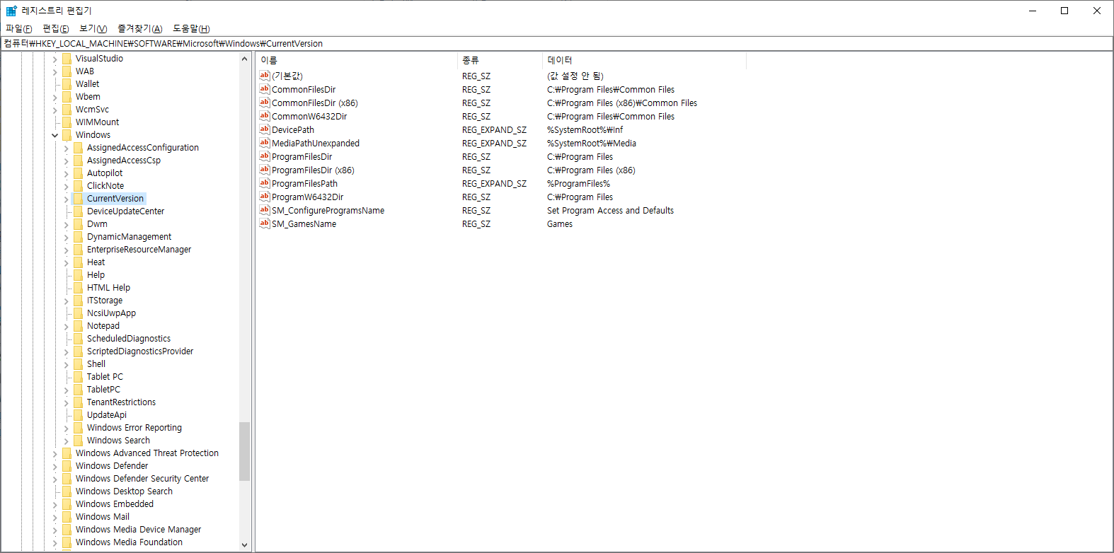Screen dimensions: 1114x553
Task: Click the folder icon for Shell key
Action: click(79, 364)
